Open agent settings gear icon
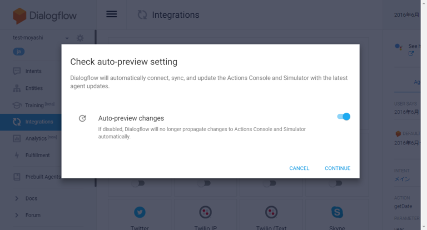The height and width of the screenshot is (230, 427). coord(80,38)
